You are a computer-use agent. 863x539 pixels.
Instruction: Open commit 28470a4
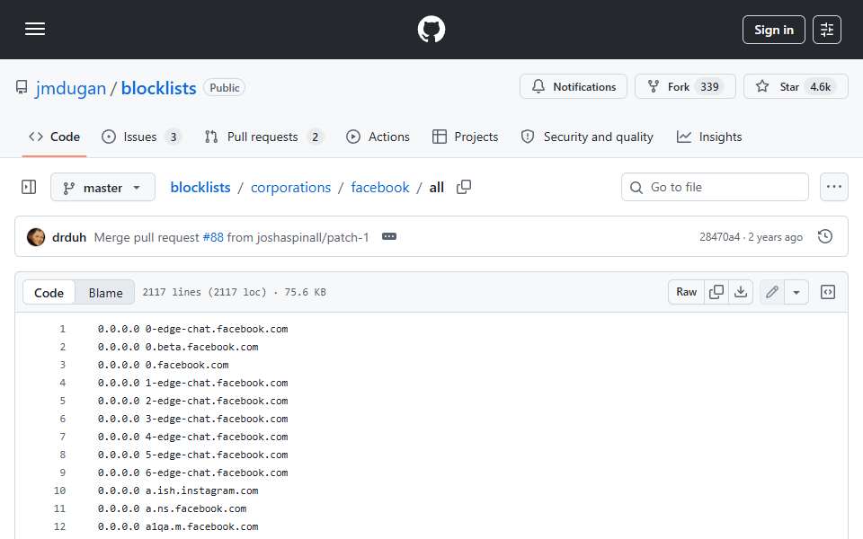[x=719, y=237]
